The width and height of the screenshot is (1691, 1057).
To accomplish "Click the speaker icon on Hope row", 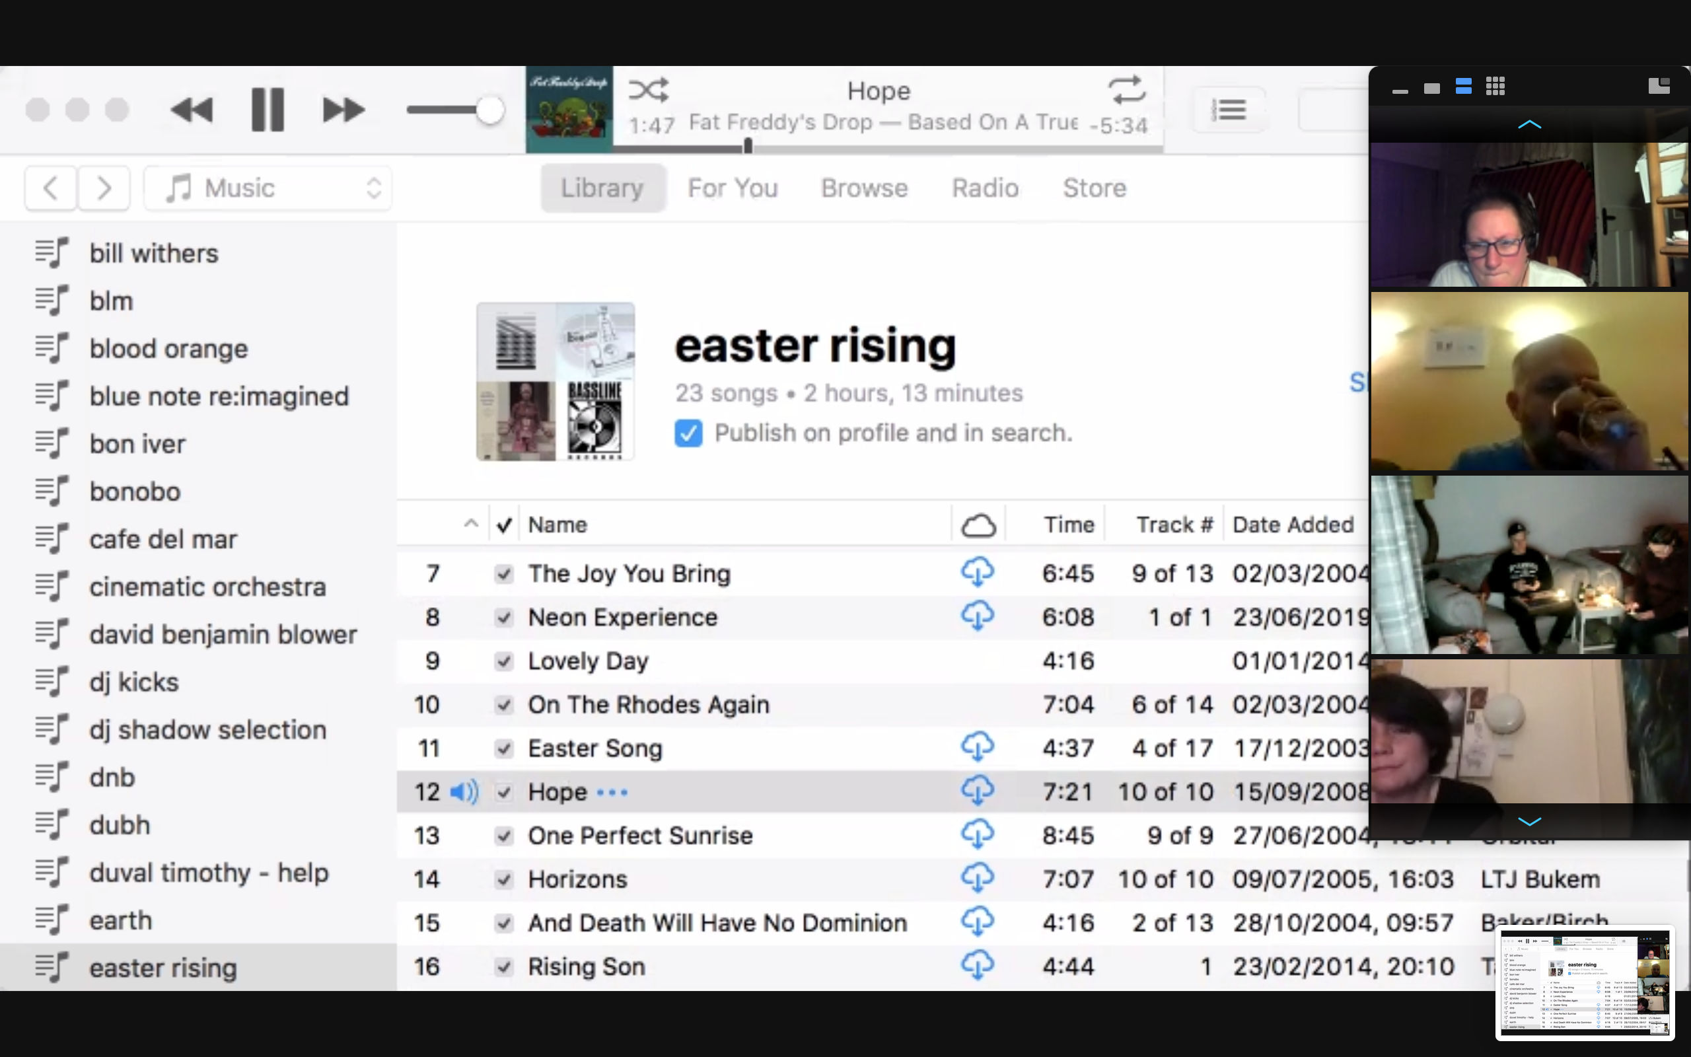I will 464,792.
